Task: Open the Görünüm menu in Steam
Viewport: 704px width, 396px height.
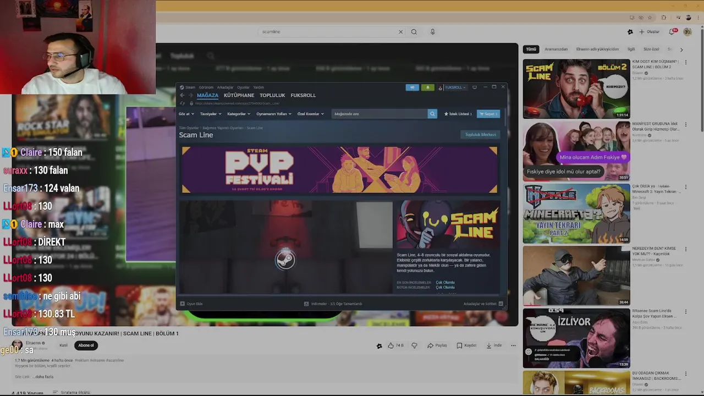Action: (x=206, y=87)
